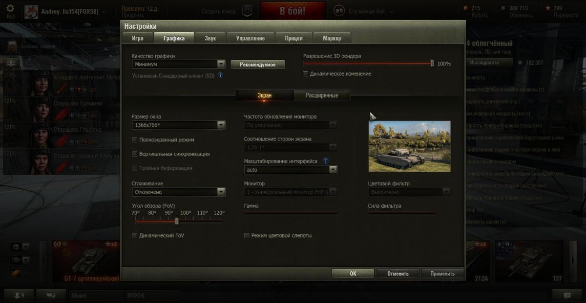Viewport: 586px width, 303px height.
Task: Enable Динамический FoV checkbox
Action: click(135, 236)
